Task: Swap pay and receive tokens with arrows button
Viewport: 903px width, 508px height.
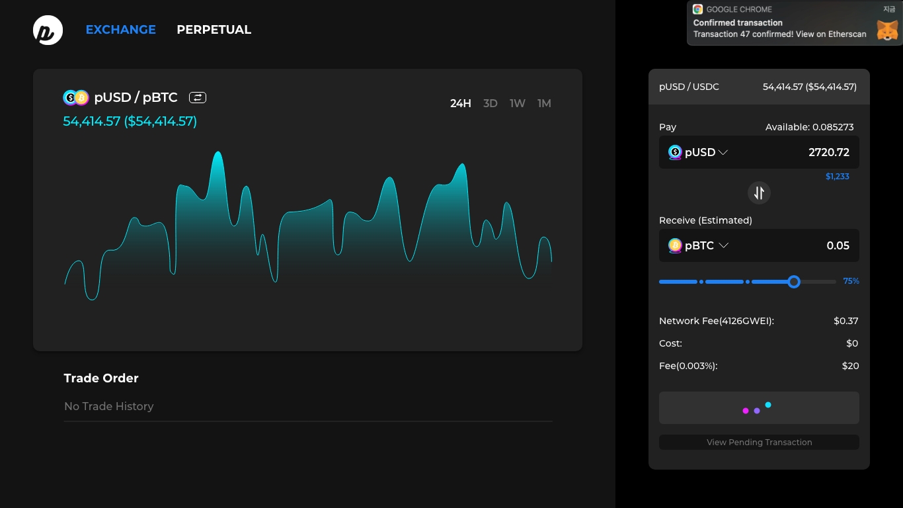Action: [x=759, y=192]
